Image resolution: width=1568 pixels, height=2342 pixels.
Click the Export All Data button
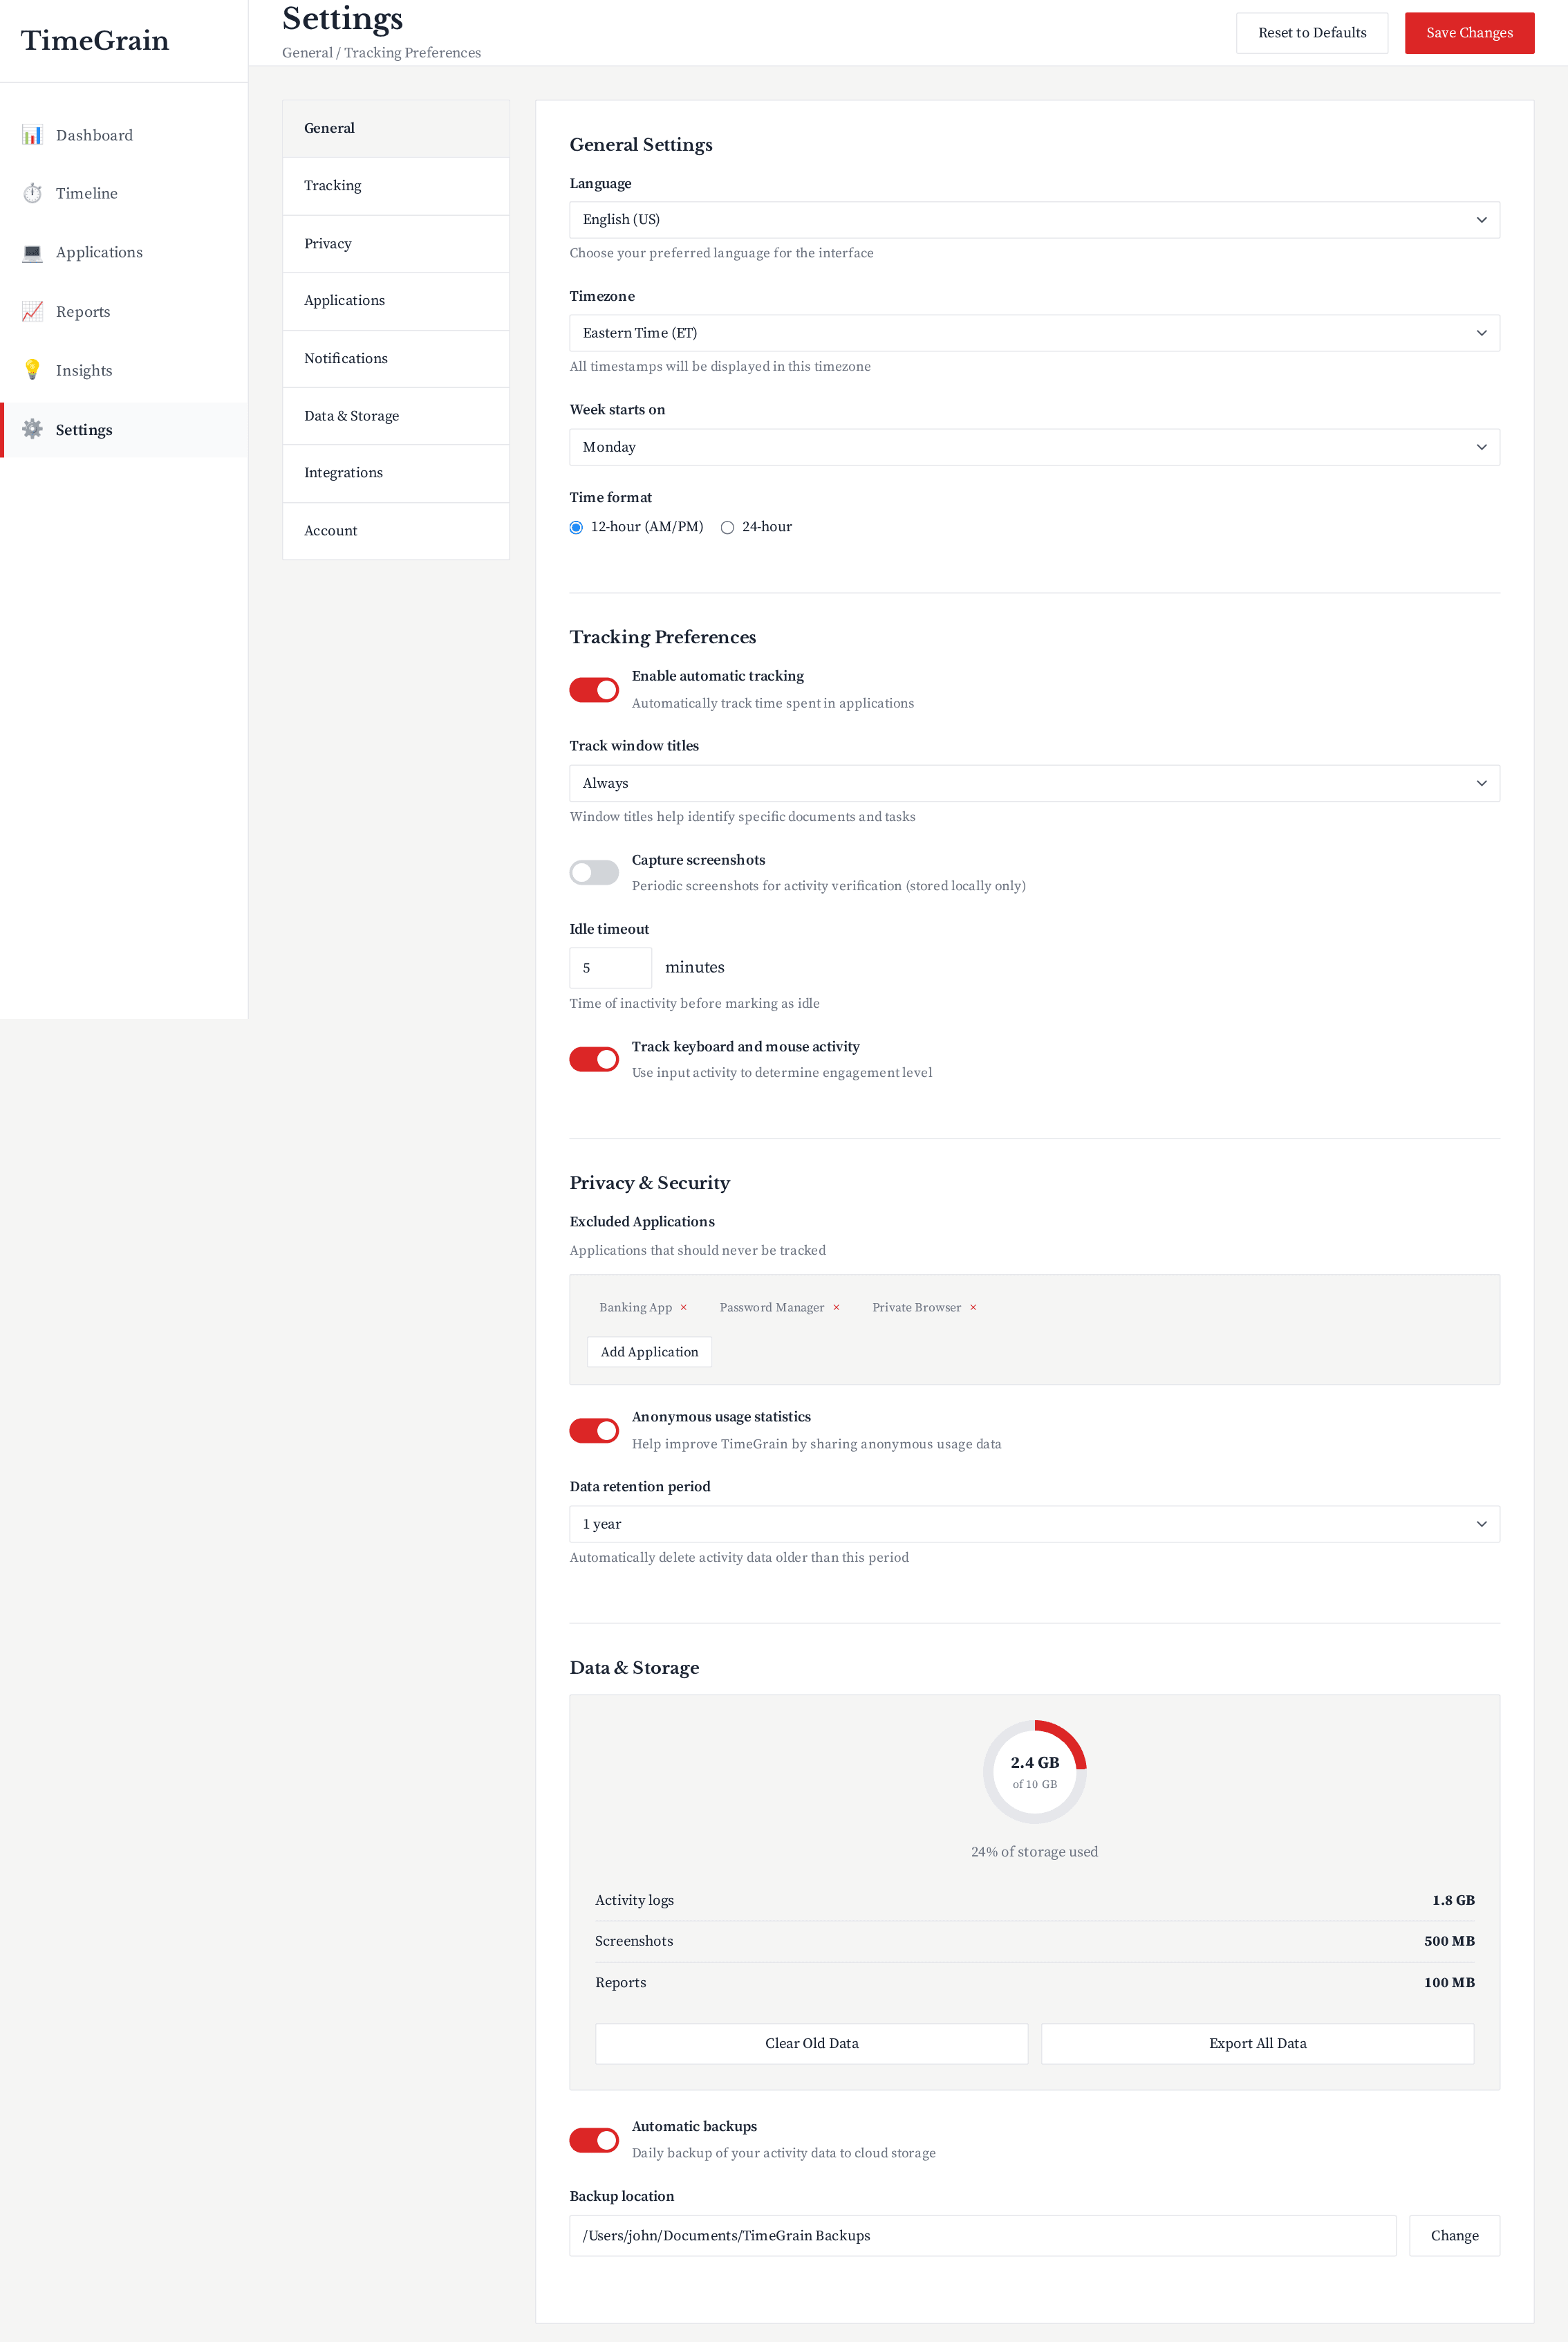pyautogui.click(x=1257, y=2043)
